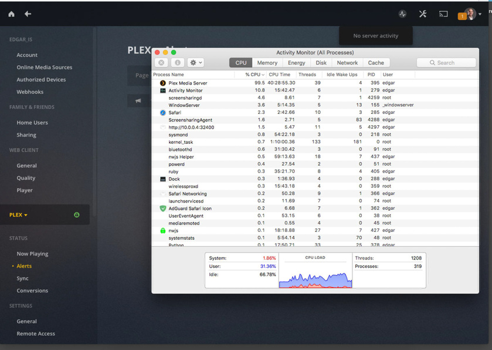Open server General under Settings
The image size is (492, 350).
coord(26,321)
